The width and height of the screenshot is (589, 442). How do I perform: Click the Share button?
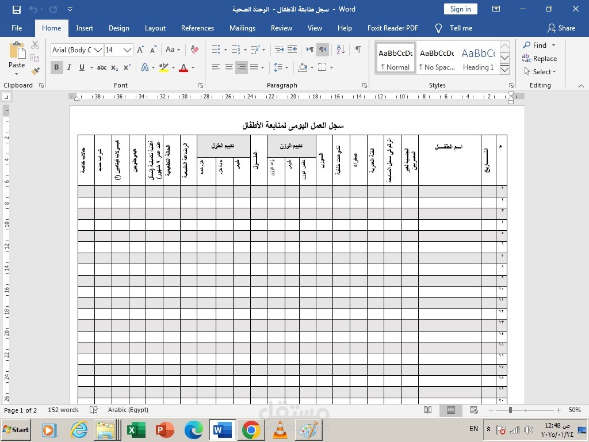point(561,28)
